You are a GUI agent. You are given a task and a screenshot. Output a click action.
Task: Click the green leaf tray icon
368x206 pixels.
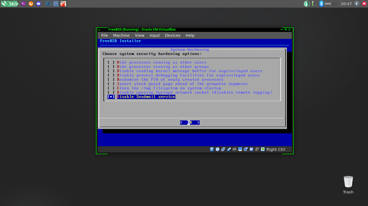tap(307, 4)
